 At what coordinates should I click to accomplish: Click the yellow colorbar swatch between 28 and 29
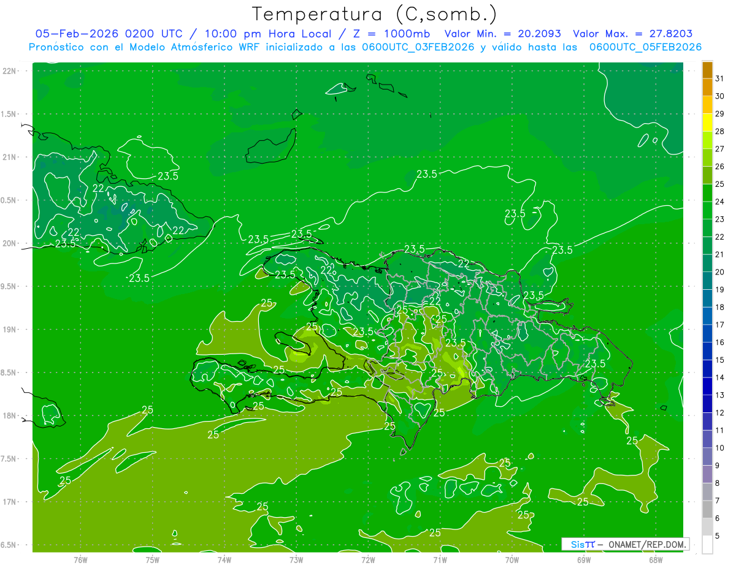[x=707, y=123]
